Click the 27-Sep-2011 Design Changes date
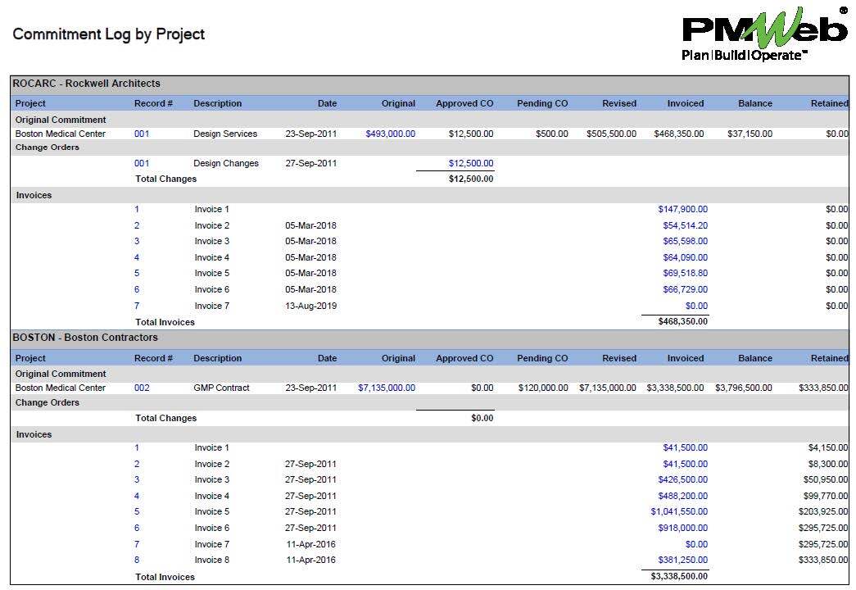Screen dimensions: 856x590 (310, 163)
